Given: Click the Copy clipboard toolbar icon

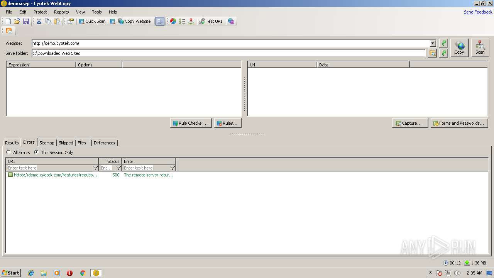Looking at the screenshot, I should click(x=48, y=21).
